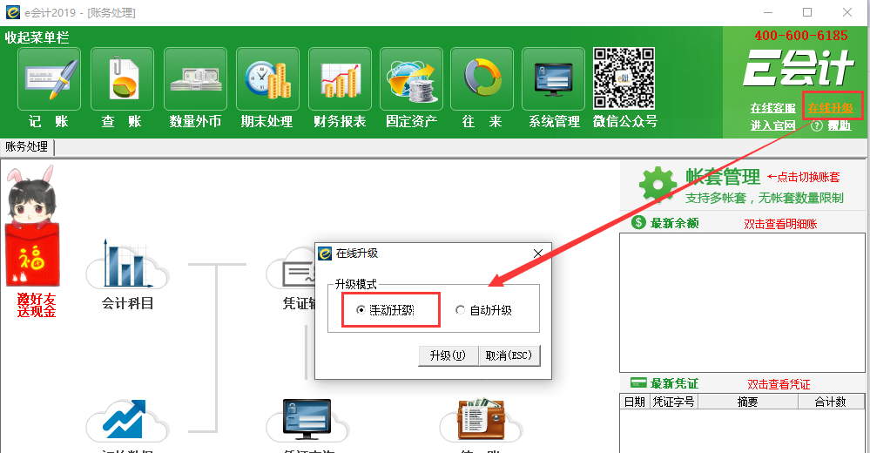Click the 帐套管理 heading text
This screenshot has width=870, height=453.
click(723, 177)
